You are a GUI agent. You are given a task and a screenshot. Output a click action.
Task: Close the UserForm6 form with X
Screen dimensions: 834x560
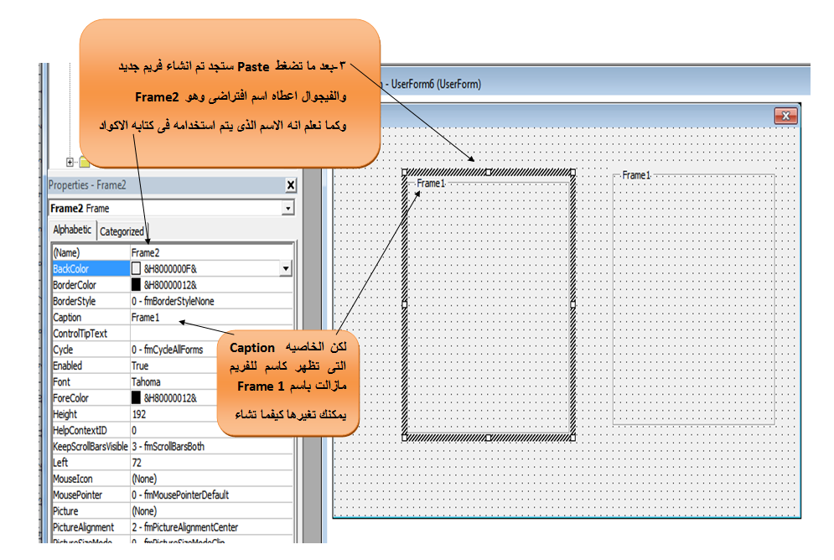pyautogui.click(x=785, y=116)
